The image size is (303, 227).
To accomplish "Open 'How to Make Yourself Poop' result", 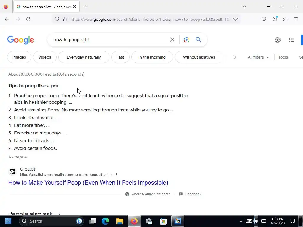I will (x=88, y=183).
